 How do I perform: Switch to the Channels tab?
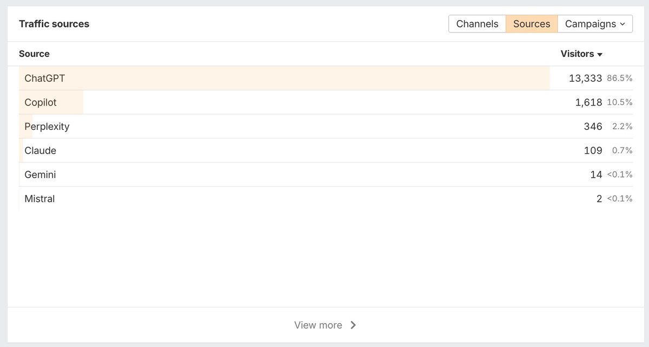(477, 24)
